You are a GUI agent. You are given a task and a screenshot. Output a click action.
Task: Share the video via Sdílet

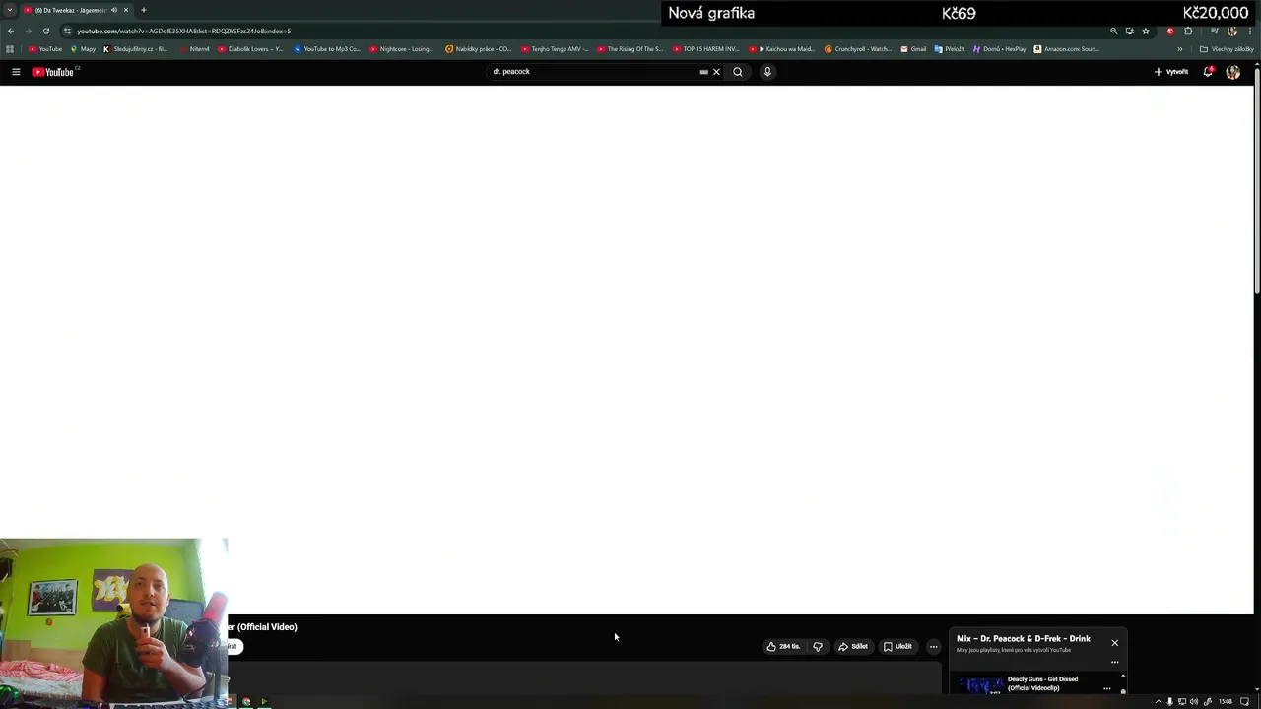[853, 647]
